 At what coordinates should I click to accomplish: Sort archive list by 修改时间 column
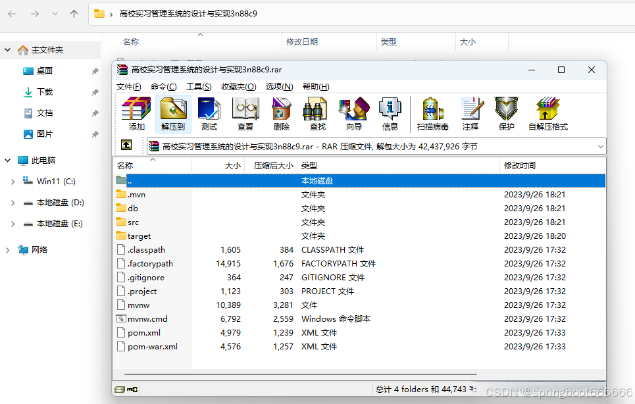tap(553, 166)
